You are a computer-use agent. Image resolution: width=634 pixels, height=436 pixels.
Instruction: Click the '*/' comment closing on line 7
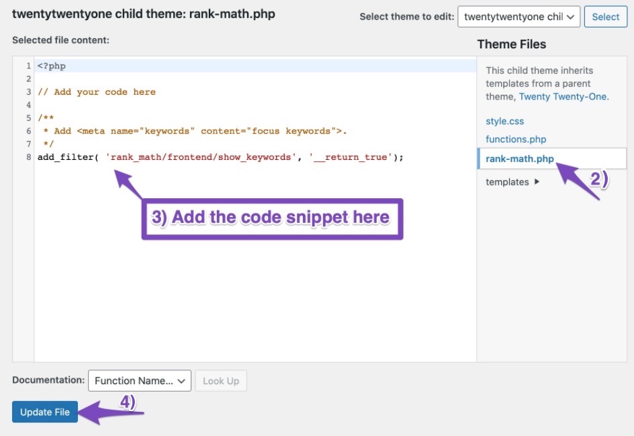48,144
